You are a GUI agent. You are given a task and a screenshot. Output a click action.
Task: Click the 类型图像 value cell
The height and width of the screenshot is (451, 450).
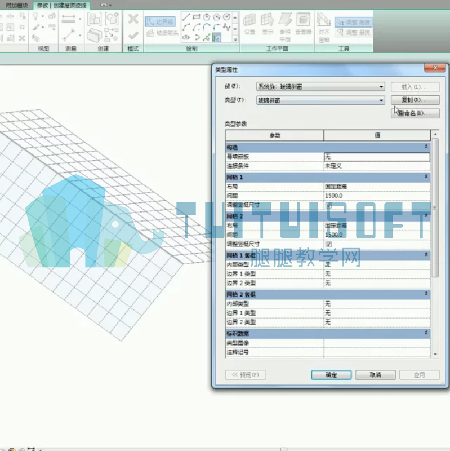point(377,343)
